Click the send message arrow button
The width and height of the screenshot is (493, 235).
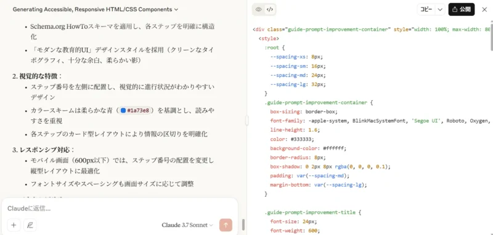(x=226, y=225)
